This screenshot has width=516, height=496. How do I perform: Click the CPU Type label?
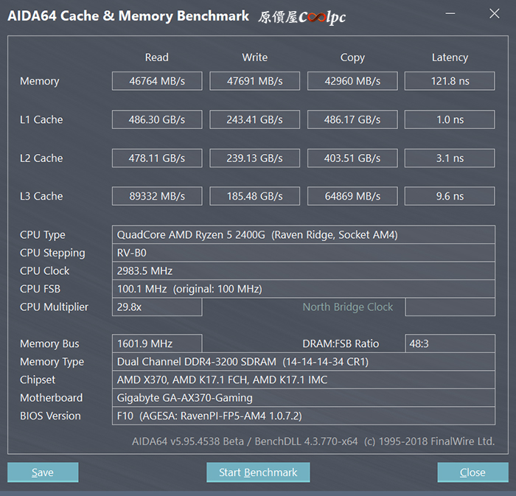[43, 235]
